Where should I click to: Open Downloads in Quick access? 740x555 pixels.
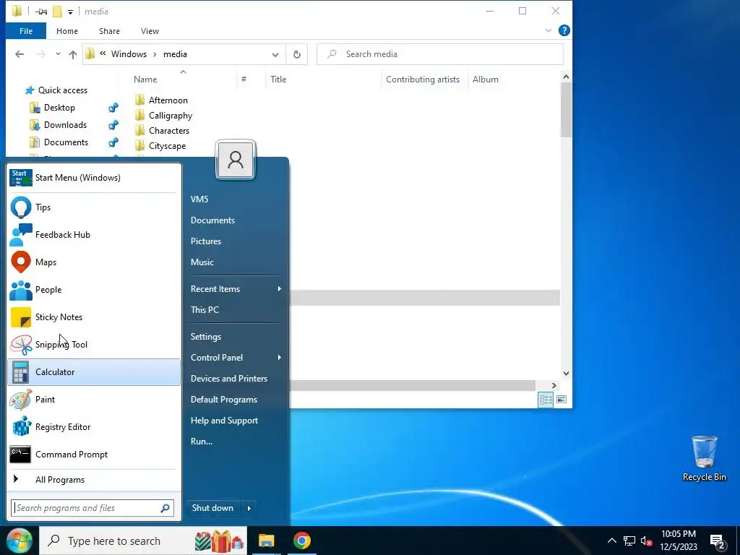(x=65, y=125)
